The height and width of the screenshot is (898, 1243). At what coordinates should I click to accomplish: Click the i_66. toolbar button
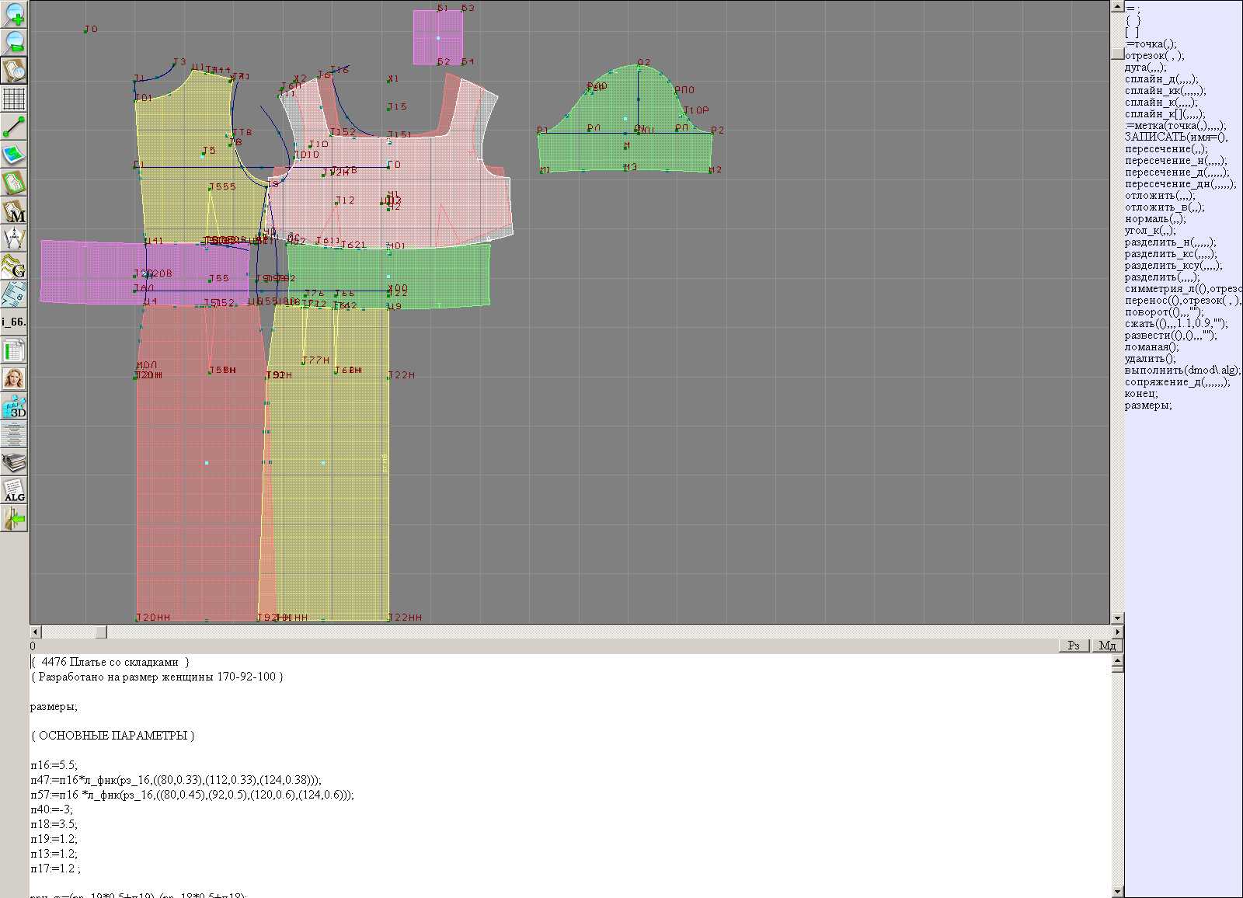[14, 322]
